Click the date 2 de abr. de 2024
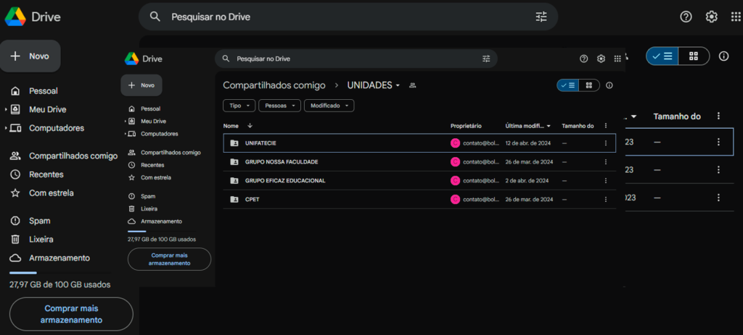This screenshot has height=335, width=743. tap(527, 180)
